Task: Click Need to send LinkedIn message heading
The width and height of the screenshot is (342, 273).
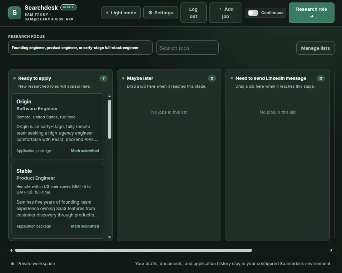Action: pos(271,78)
